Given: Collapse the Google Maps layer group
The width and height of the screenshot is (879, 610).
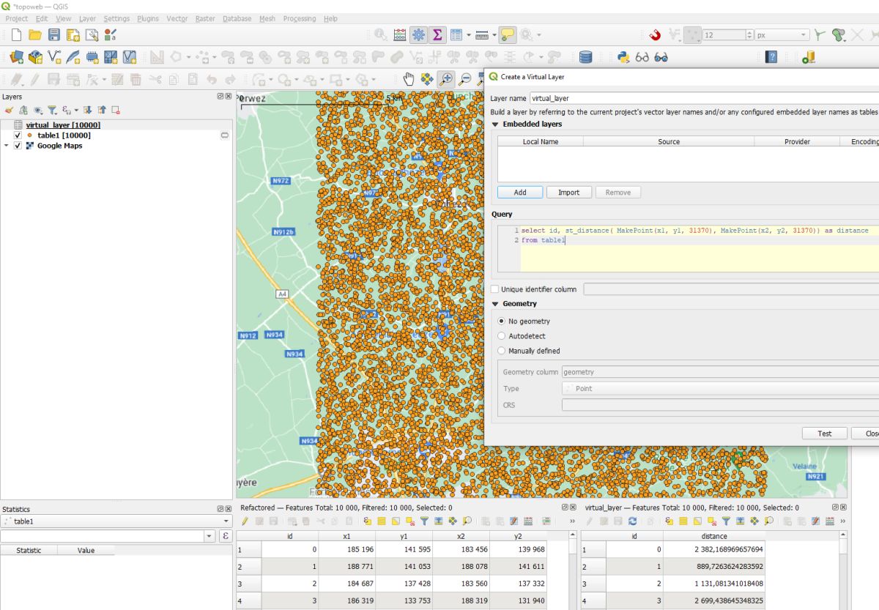Looking at the screenshot, I should point(7,146).
